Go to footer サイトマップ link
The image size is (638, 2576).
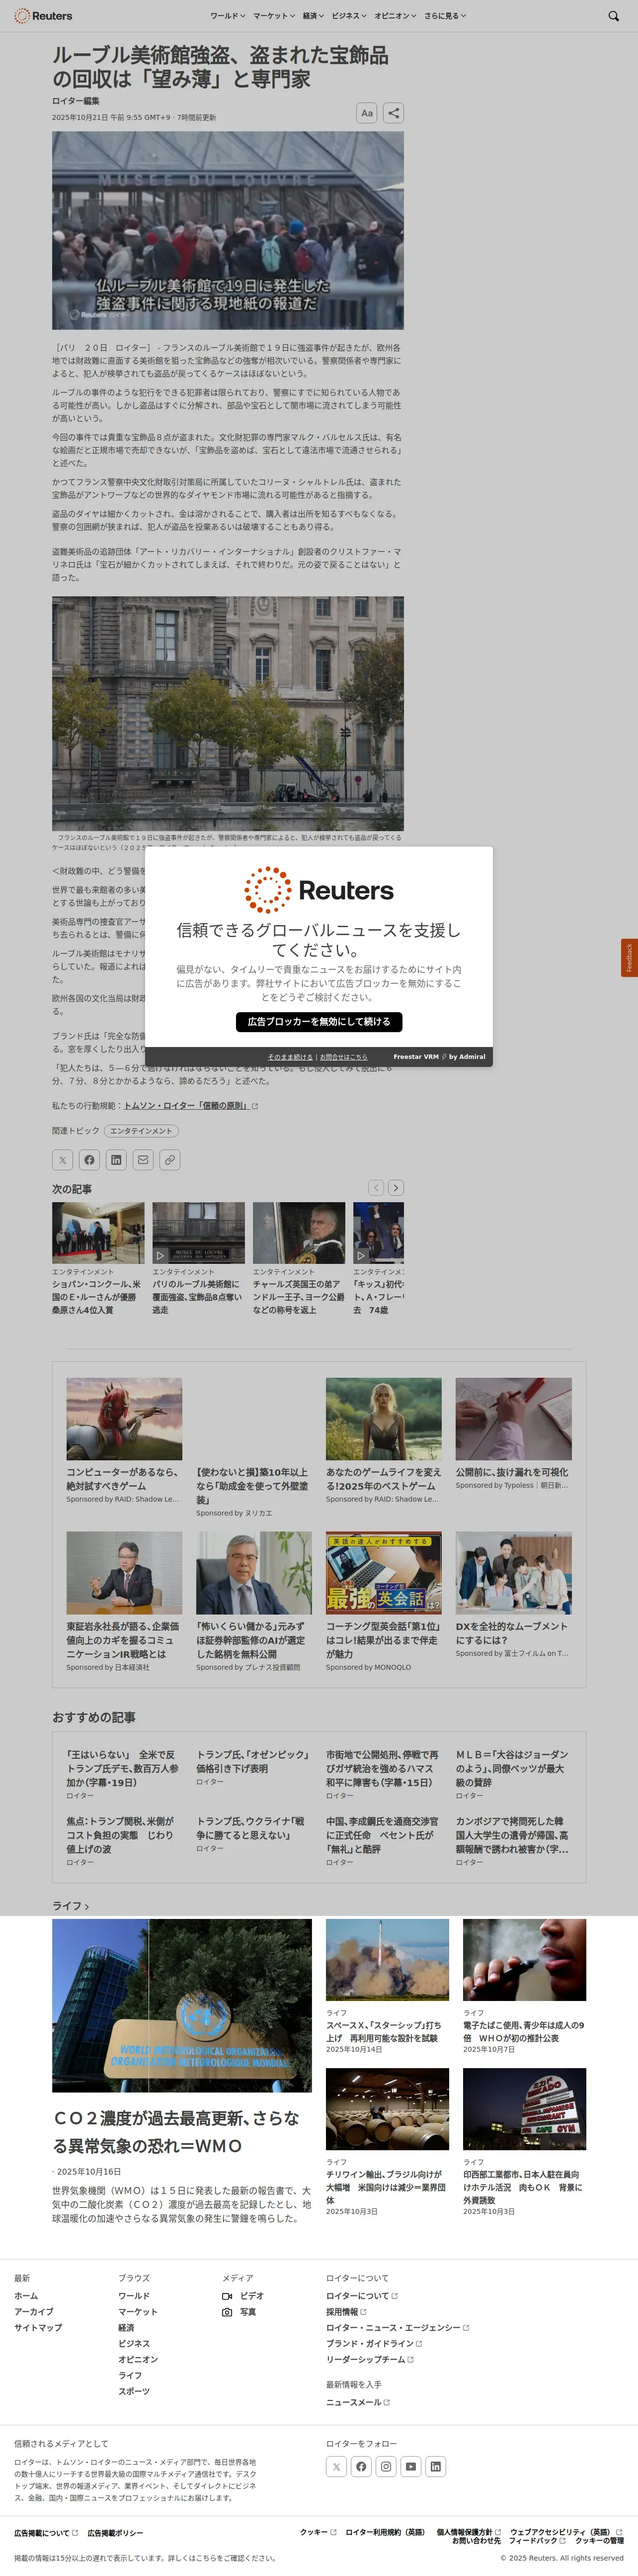38,2328
